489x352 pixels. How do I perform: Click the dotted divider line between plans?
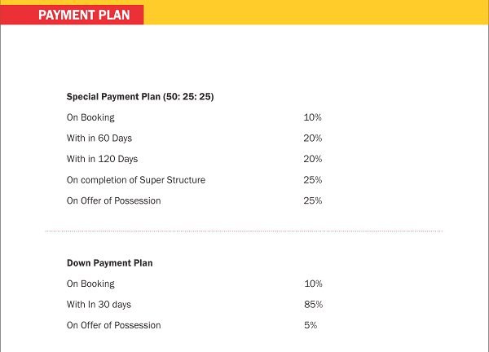click(x=244, y=231)
